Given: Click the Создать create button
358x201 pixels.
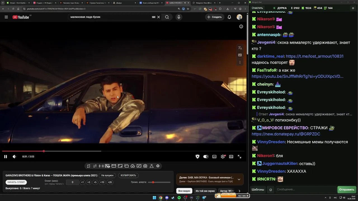Looking at the screenshot, I should pyautogui.click(x=214, y=17).
